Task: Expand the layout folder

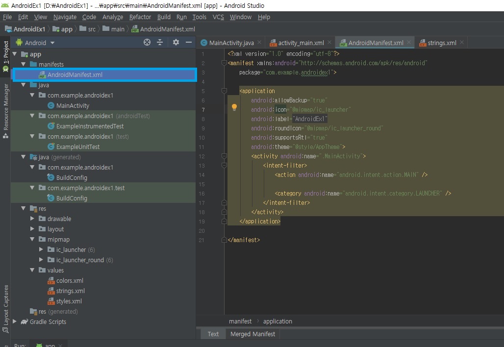Action: (x=32, y=229)
